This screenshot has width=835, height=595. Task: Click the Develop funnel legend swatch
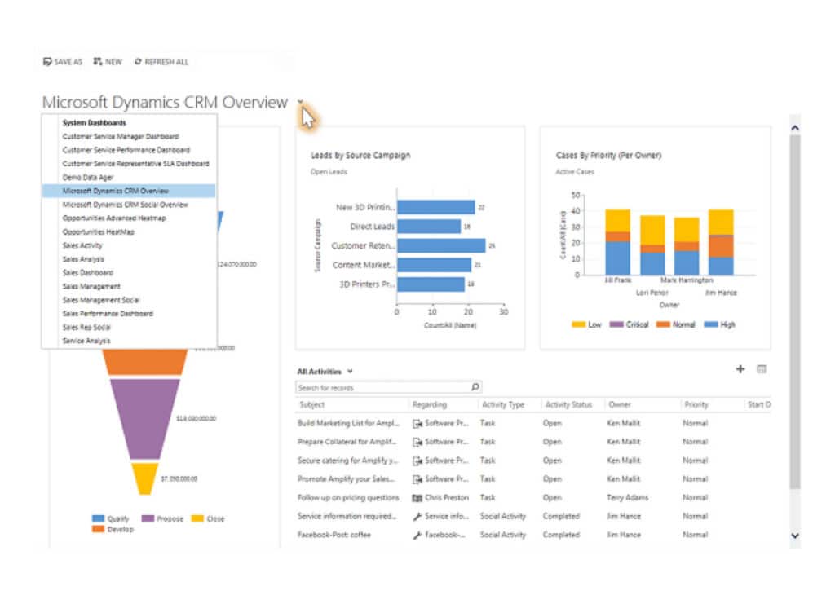pyautogui.click(x=98, y=529)
